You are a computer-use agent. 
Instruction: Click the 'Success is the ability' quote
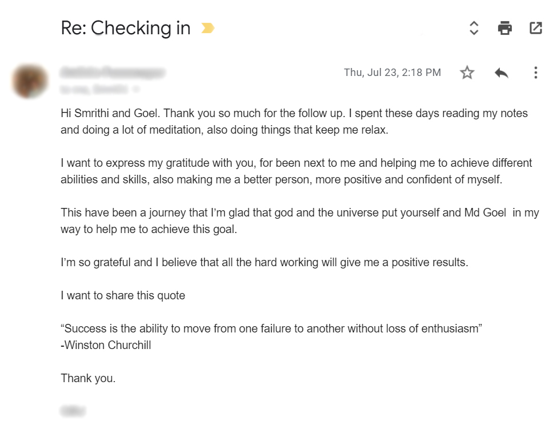pos(272,328)
